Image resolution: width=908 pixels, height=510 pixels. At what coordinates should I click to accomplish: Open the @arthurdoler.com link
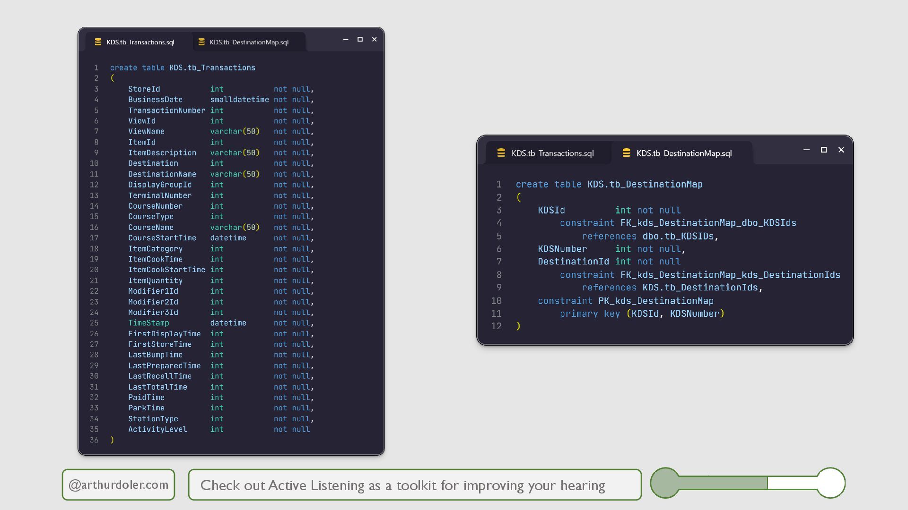pos(118,485)
